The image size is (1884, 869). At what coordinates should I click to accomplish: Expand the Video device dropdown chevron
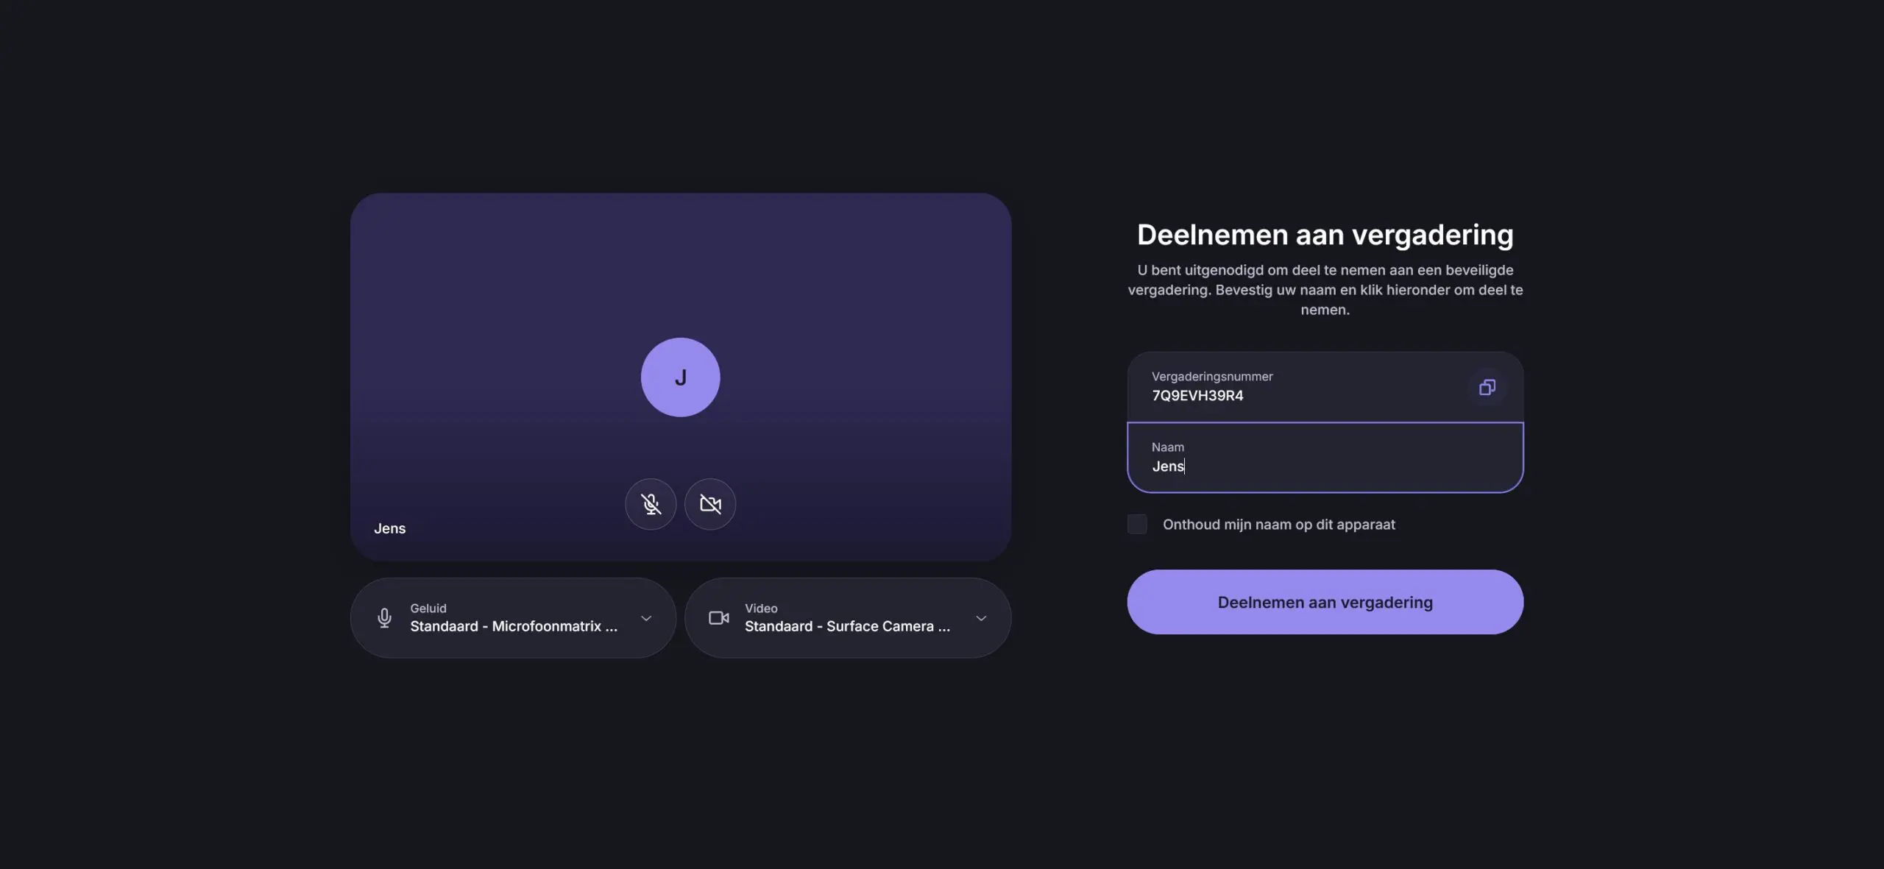coord(981,618)
